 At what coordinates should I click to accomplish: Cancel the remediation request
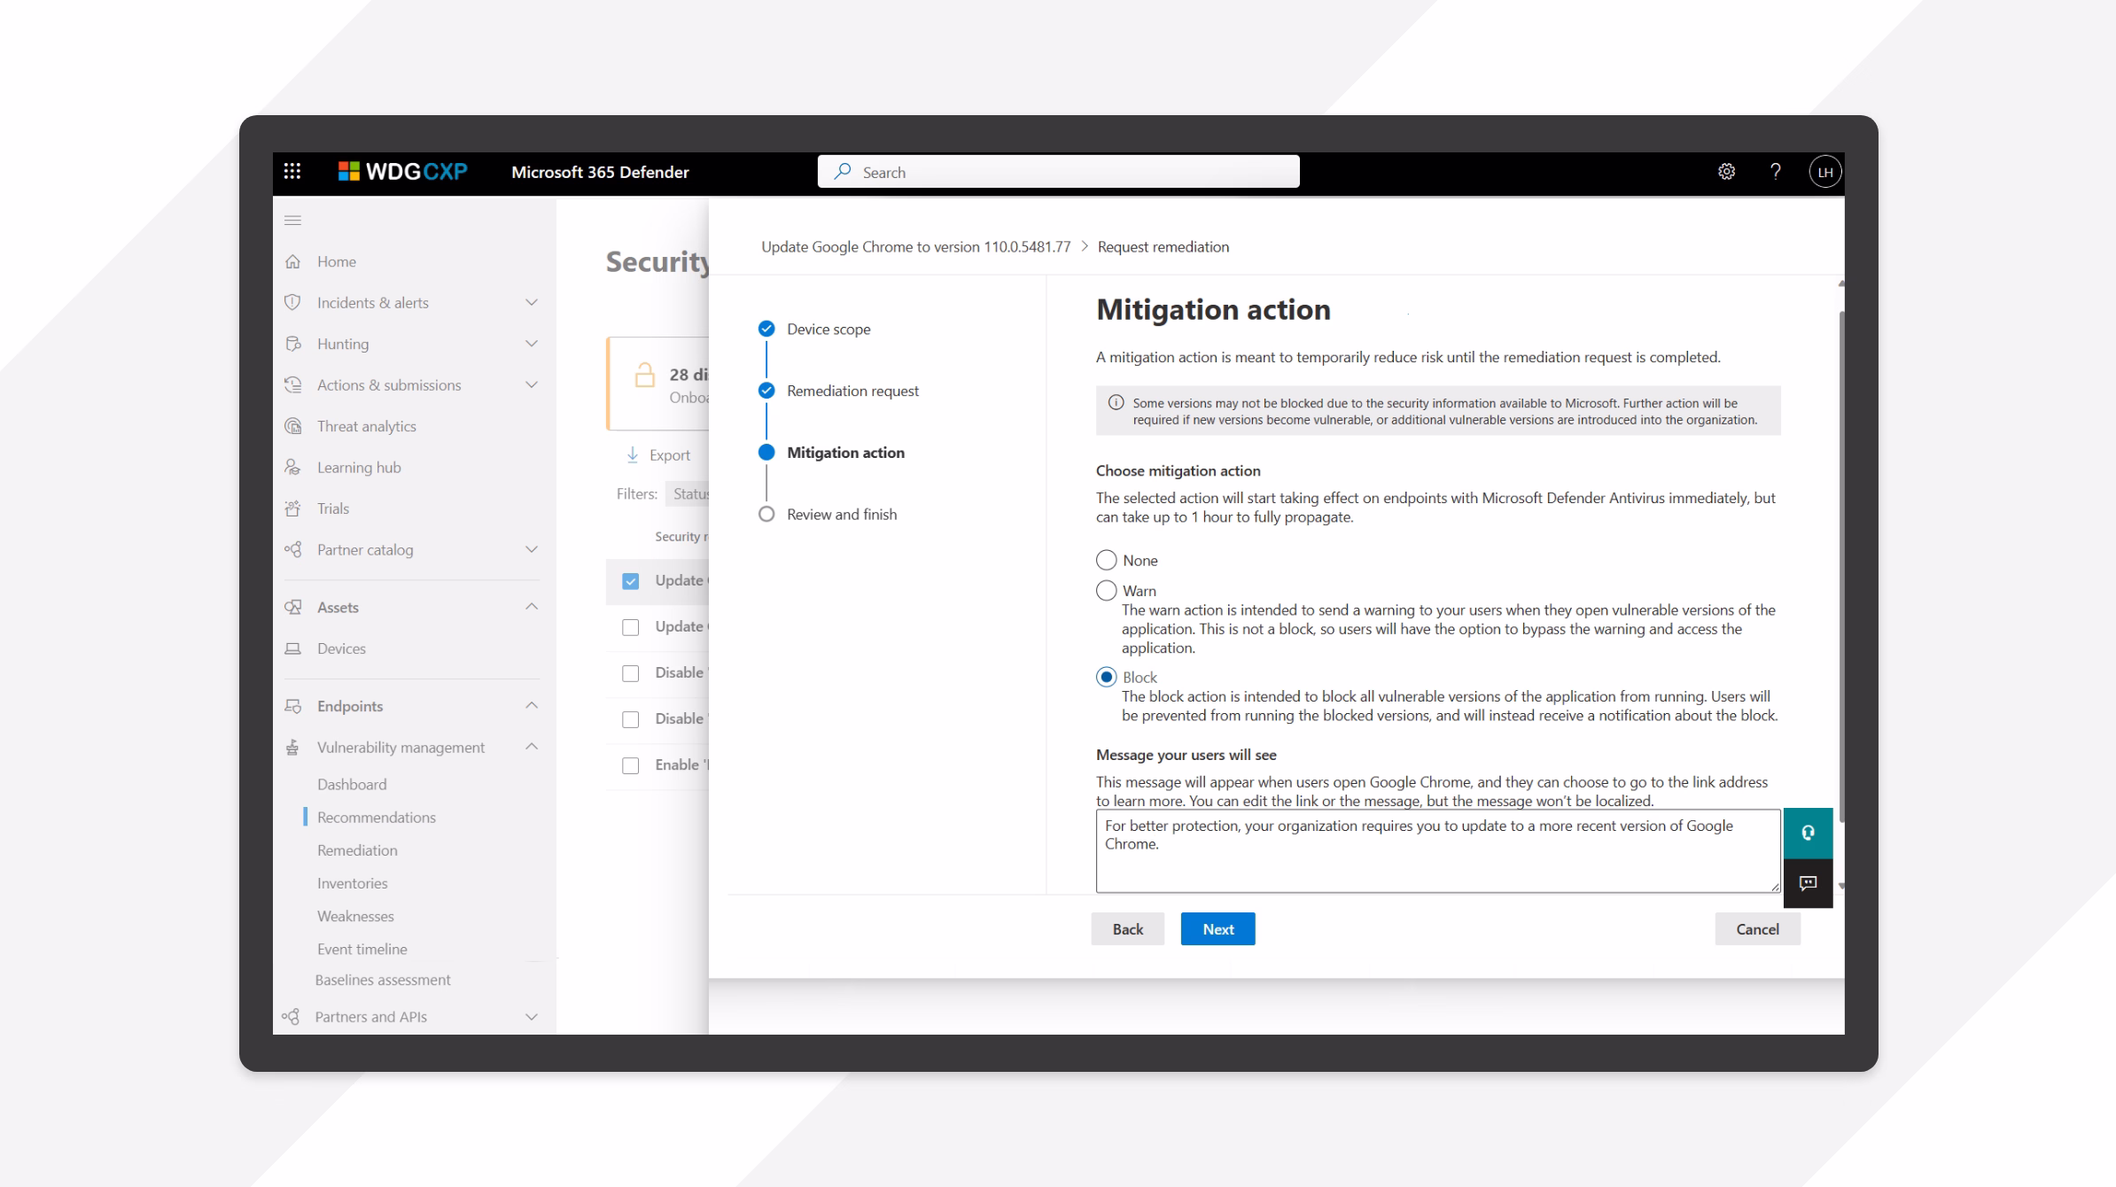click(x=1756, y=928)
